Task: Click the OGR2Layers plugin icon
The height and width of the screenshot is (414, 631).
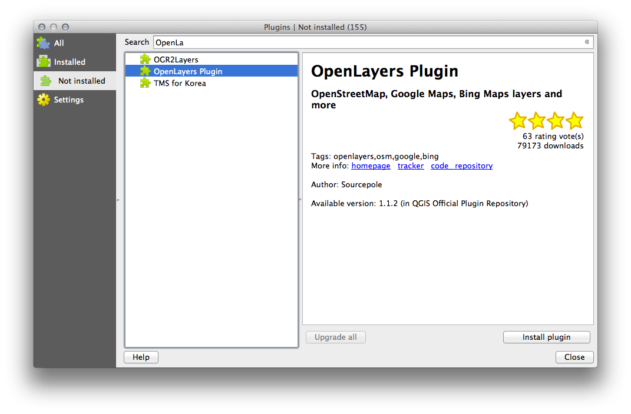Action: click(145, 59)
